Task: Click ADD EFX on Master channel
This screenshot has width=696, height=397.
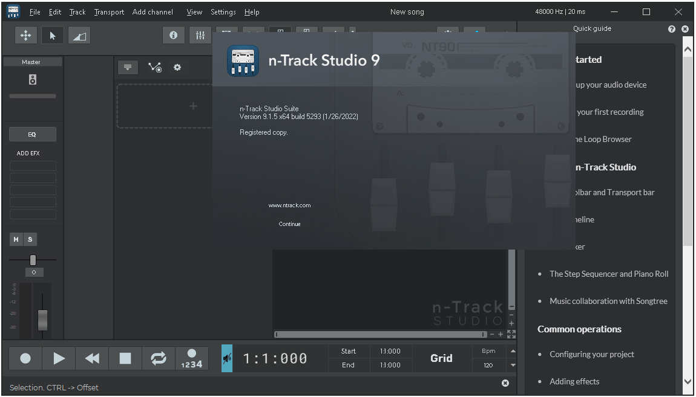Action: pos(28,153)
